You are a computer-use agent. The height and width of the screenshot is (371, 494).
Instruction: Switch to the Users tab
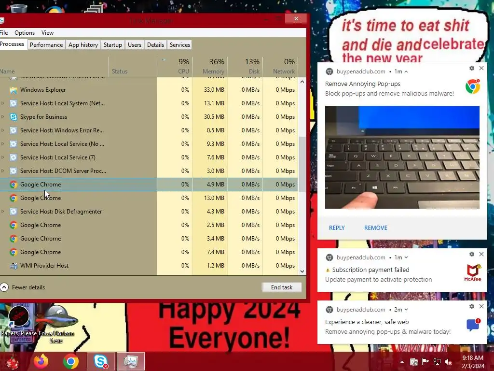tap(135, 45)
